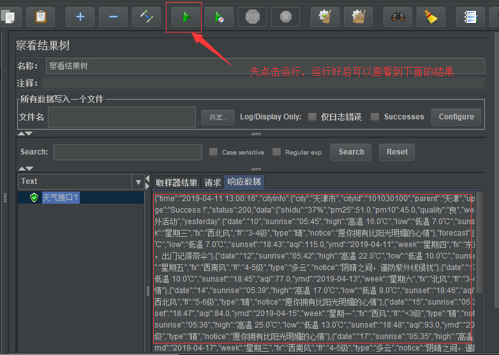Click the Paste clipboard icon
The height and width of the screenshot is (355, 499).
[40, 17]
